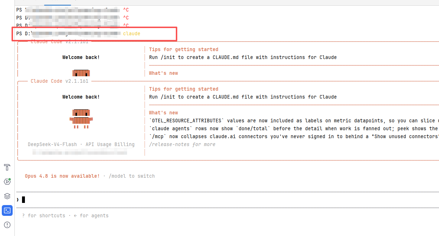Click 'Opus 4.8 is now available!' notice

pyautogui.click(x=62, y=176)
